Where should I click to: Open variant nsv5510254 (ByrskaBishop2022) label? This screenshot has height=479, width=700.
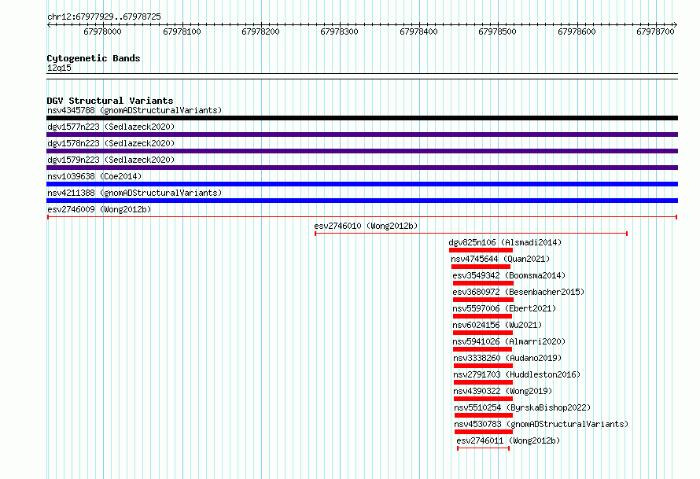[522, 407]
